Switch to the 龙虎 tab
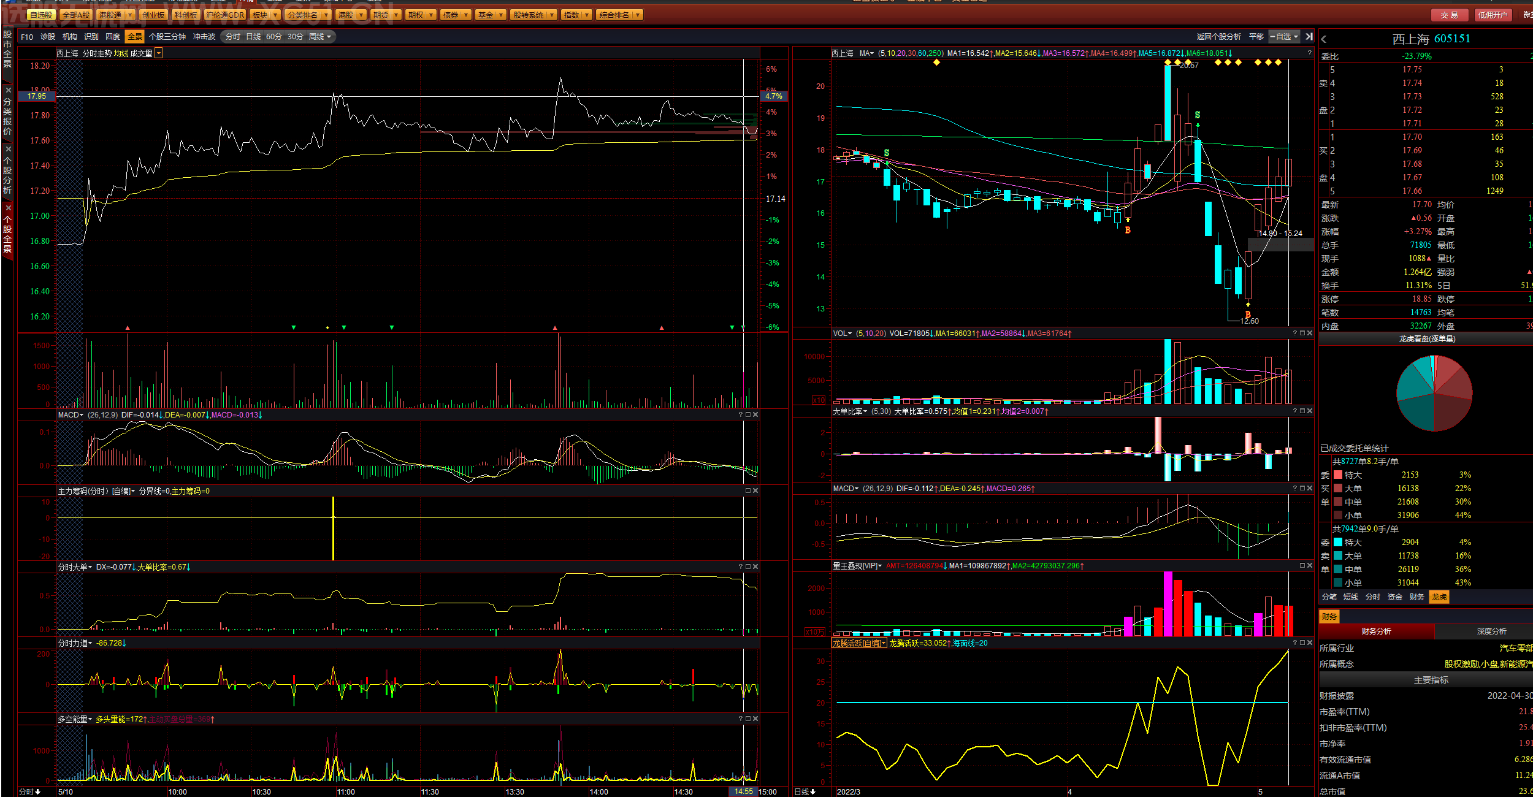1533x797 pixels. 1439,597
